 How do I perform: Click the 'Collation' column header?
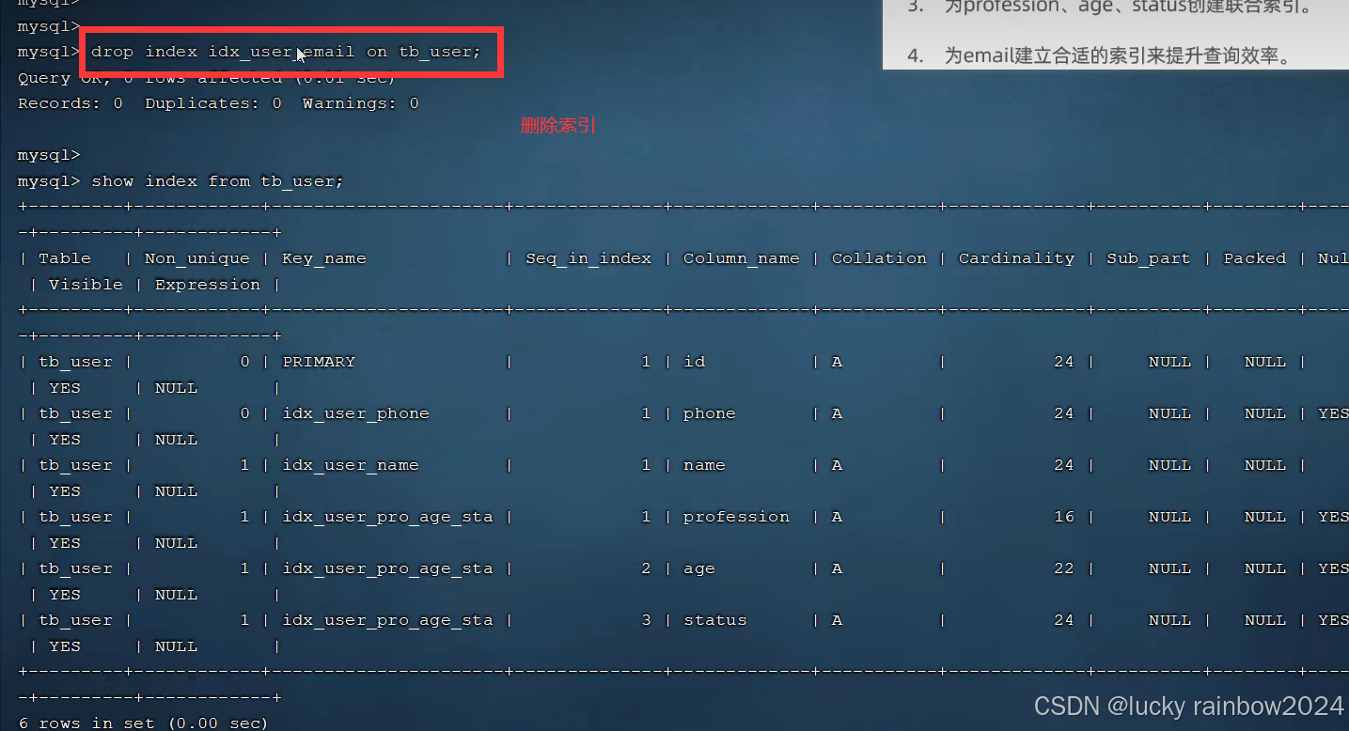[x=879, y=258]
